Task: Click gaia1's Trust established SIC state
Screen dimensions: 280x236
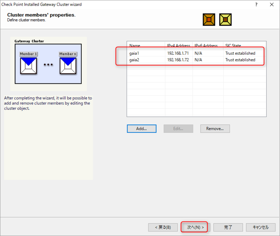Action: pos(240,53)
